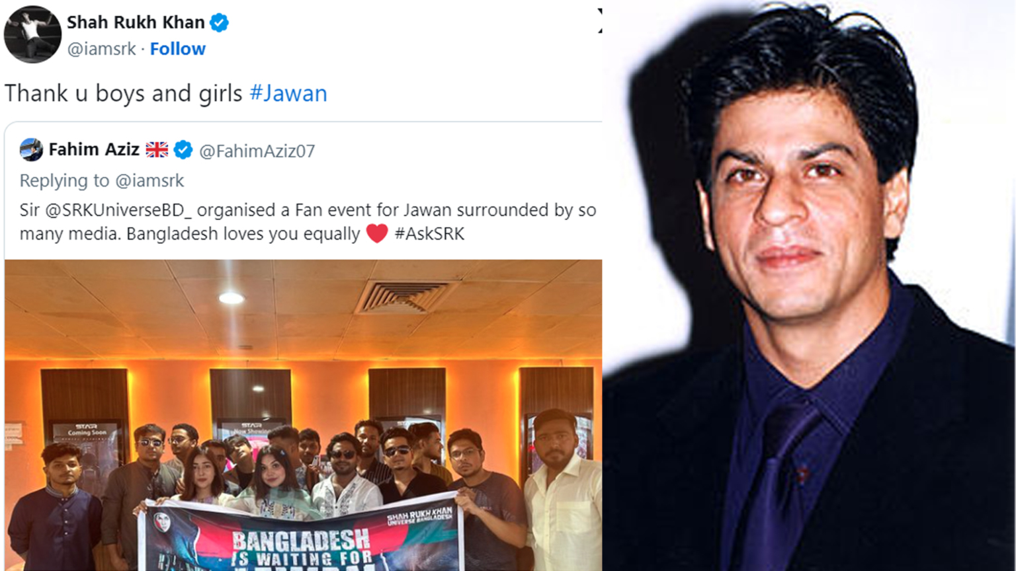Click the UK flag emoji beside Fahim Aziz
This screenshot has width=1016, height=571.
[x=157, y=150]
